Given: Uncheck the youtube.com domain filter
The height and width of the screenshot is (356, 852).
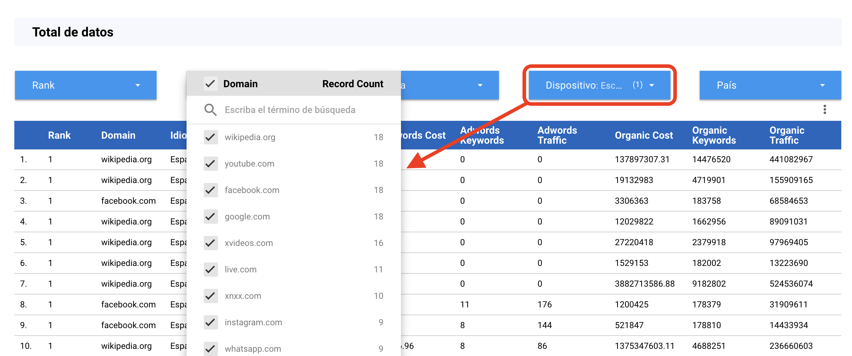Looking at the screenshot, I should coord(210,164).
